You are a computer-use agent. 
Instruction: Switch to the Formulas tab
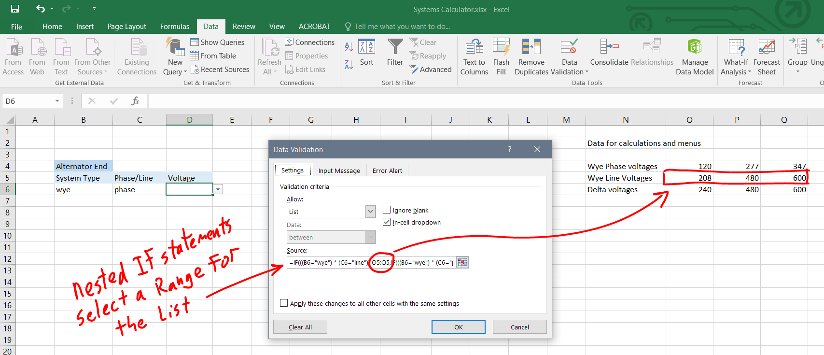pos(175,27)
